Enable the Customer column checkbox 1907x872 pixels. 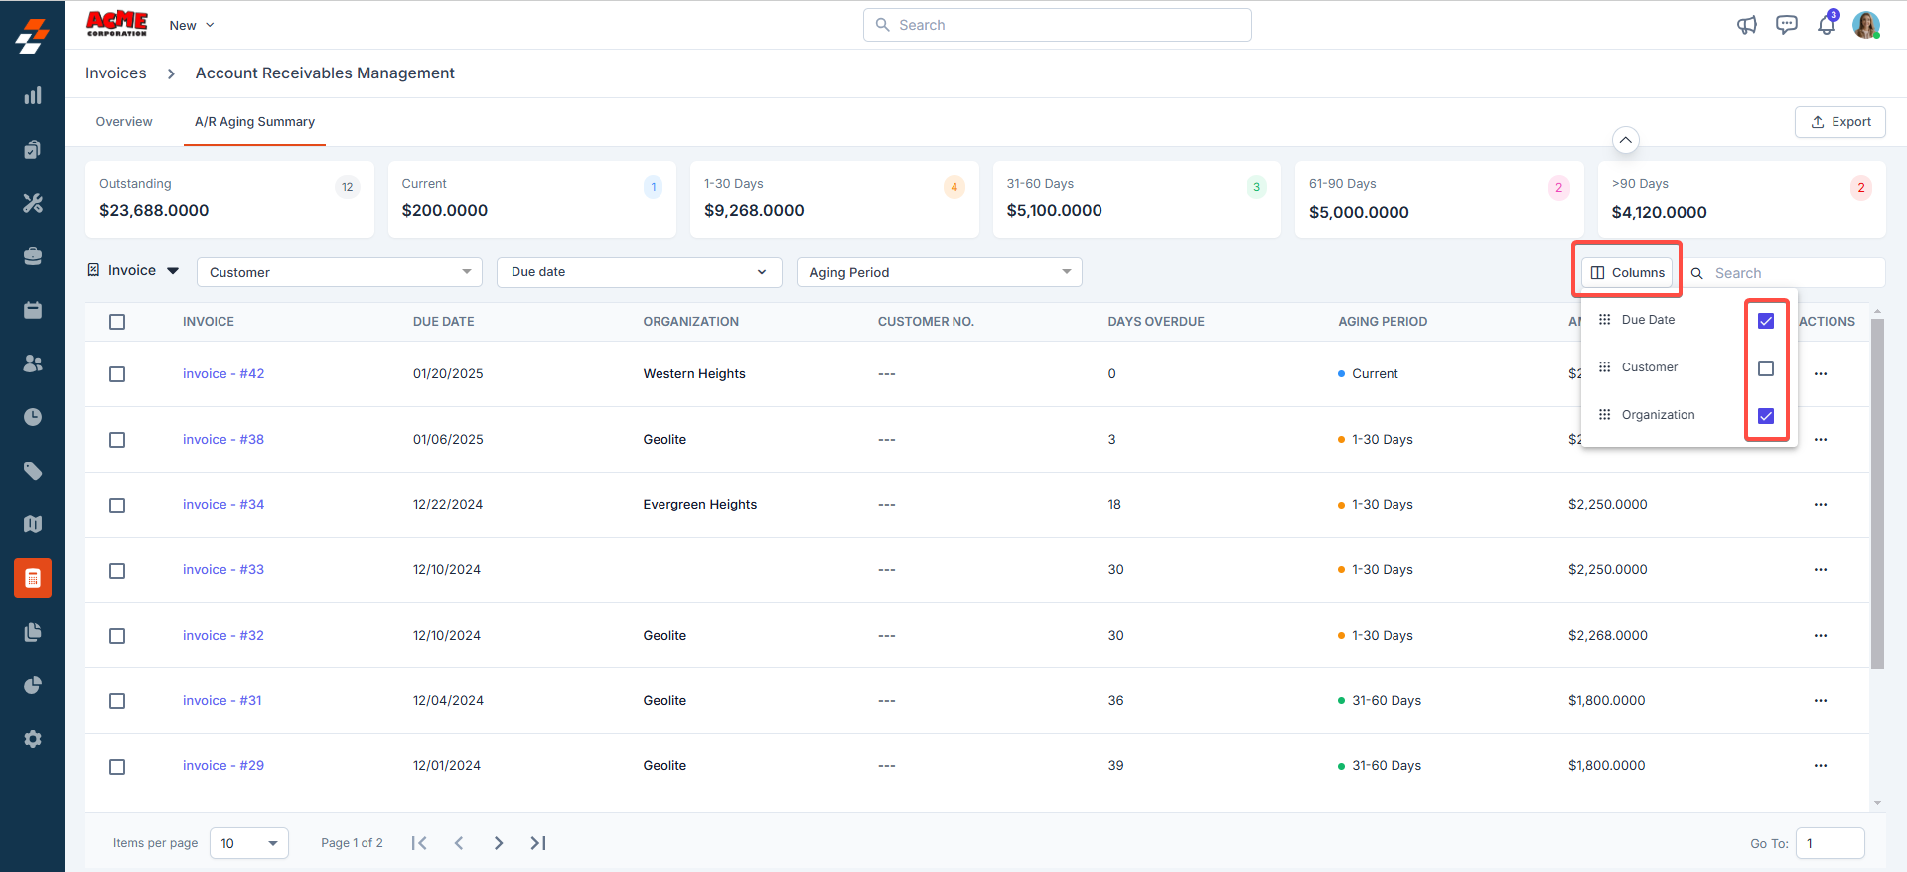click(x=1766, y=368)
